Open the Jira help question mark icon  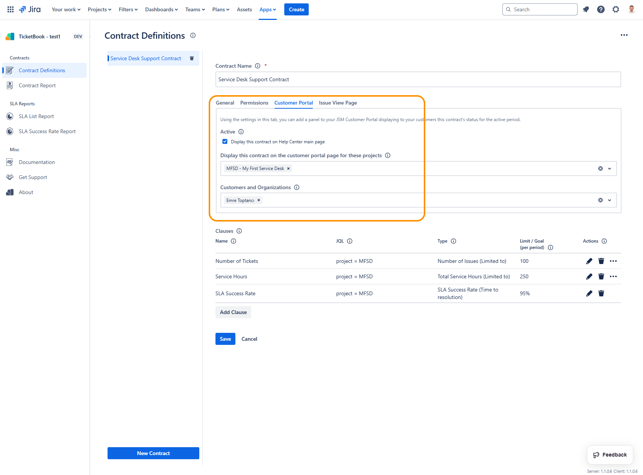[601, 9]
